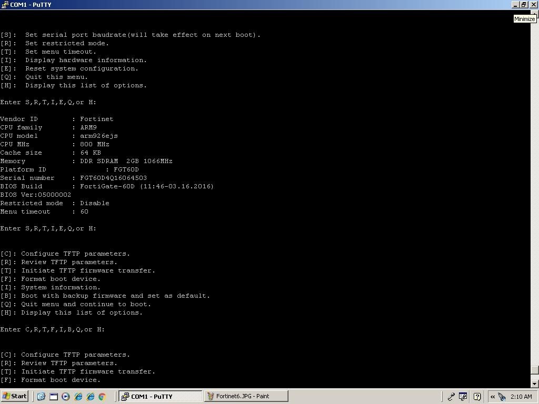
Task: Click the 'Restricted mode : Disable' line
Action: pyautogui.click(x=55, y=203)
